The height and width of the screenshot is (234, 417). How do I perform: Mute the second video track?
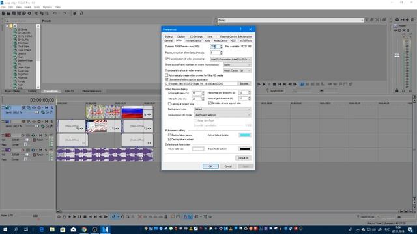tap(46, 122)
